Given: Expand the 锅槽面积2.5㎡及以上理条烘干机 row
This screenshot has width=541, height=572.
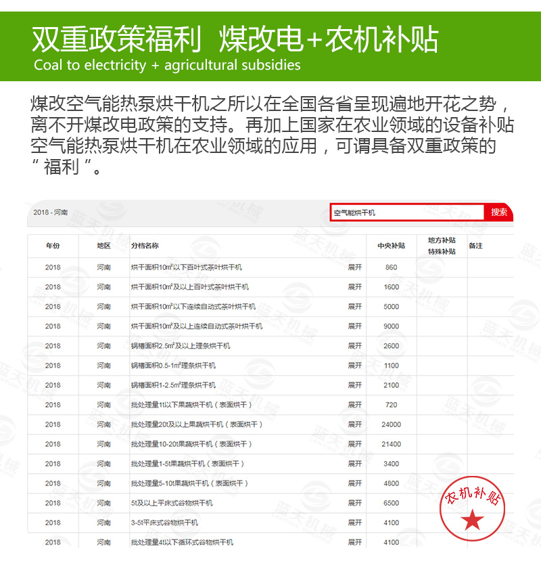Looking at the screenshot, I should point(354,346).
